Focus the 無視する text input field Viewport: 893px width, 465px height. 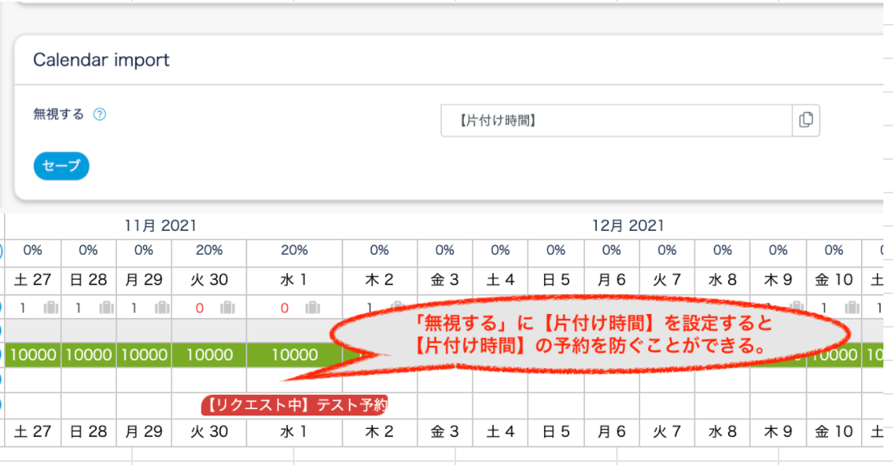click(616, 121)
